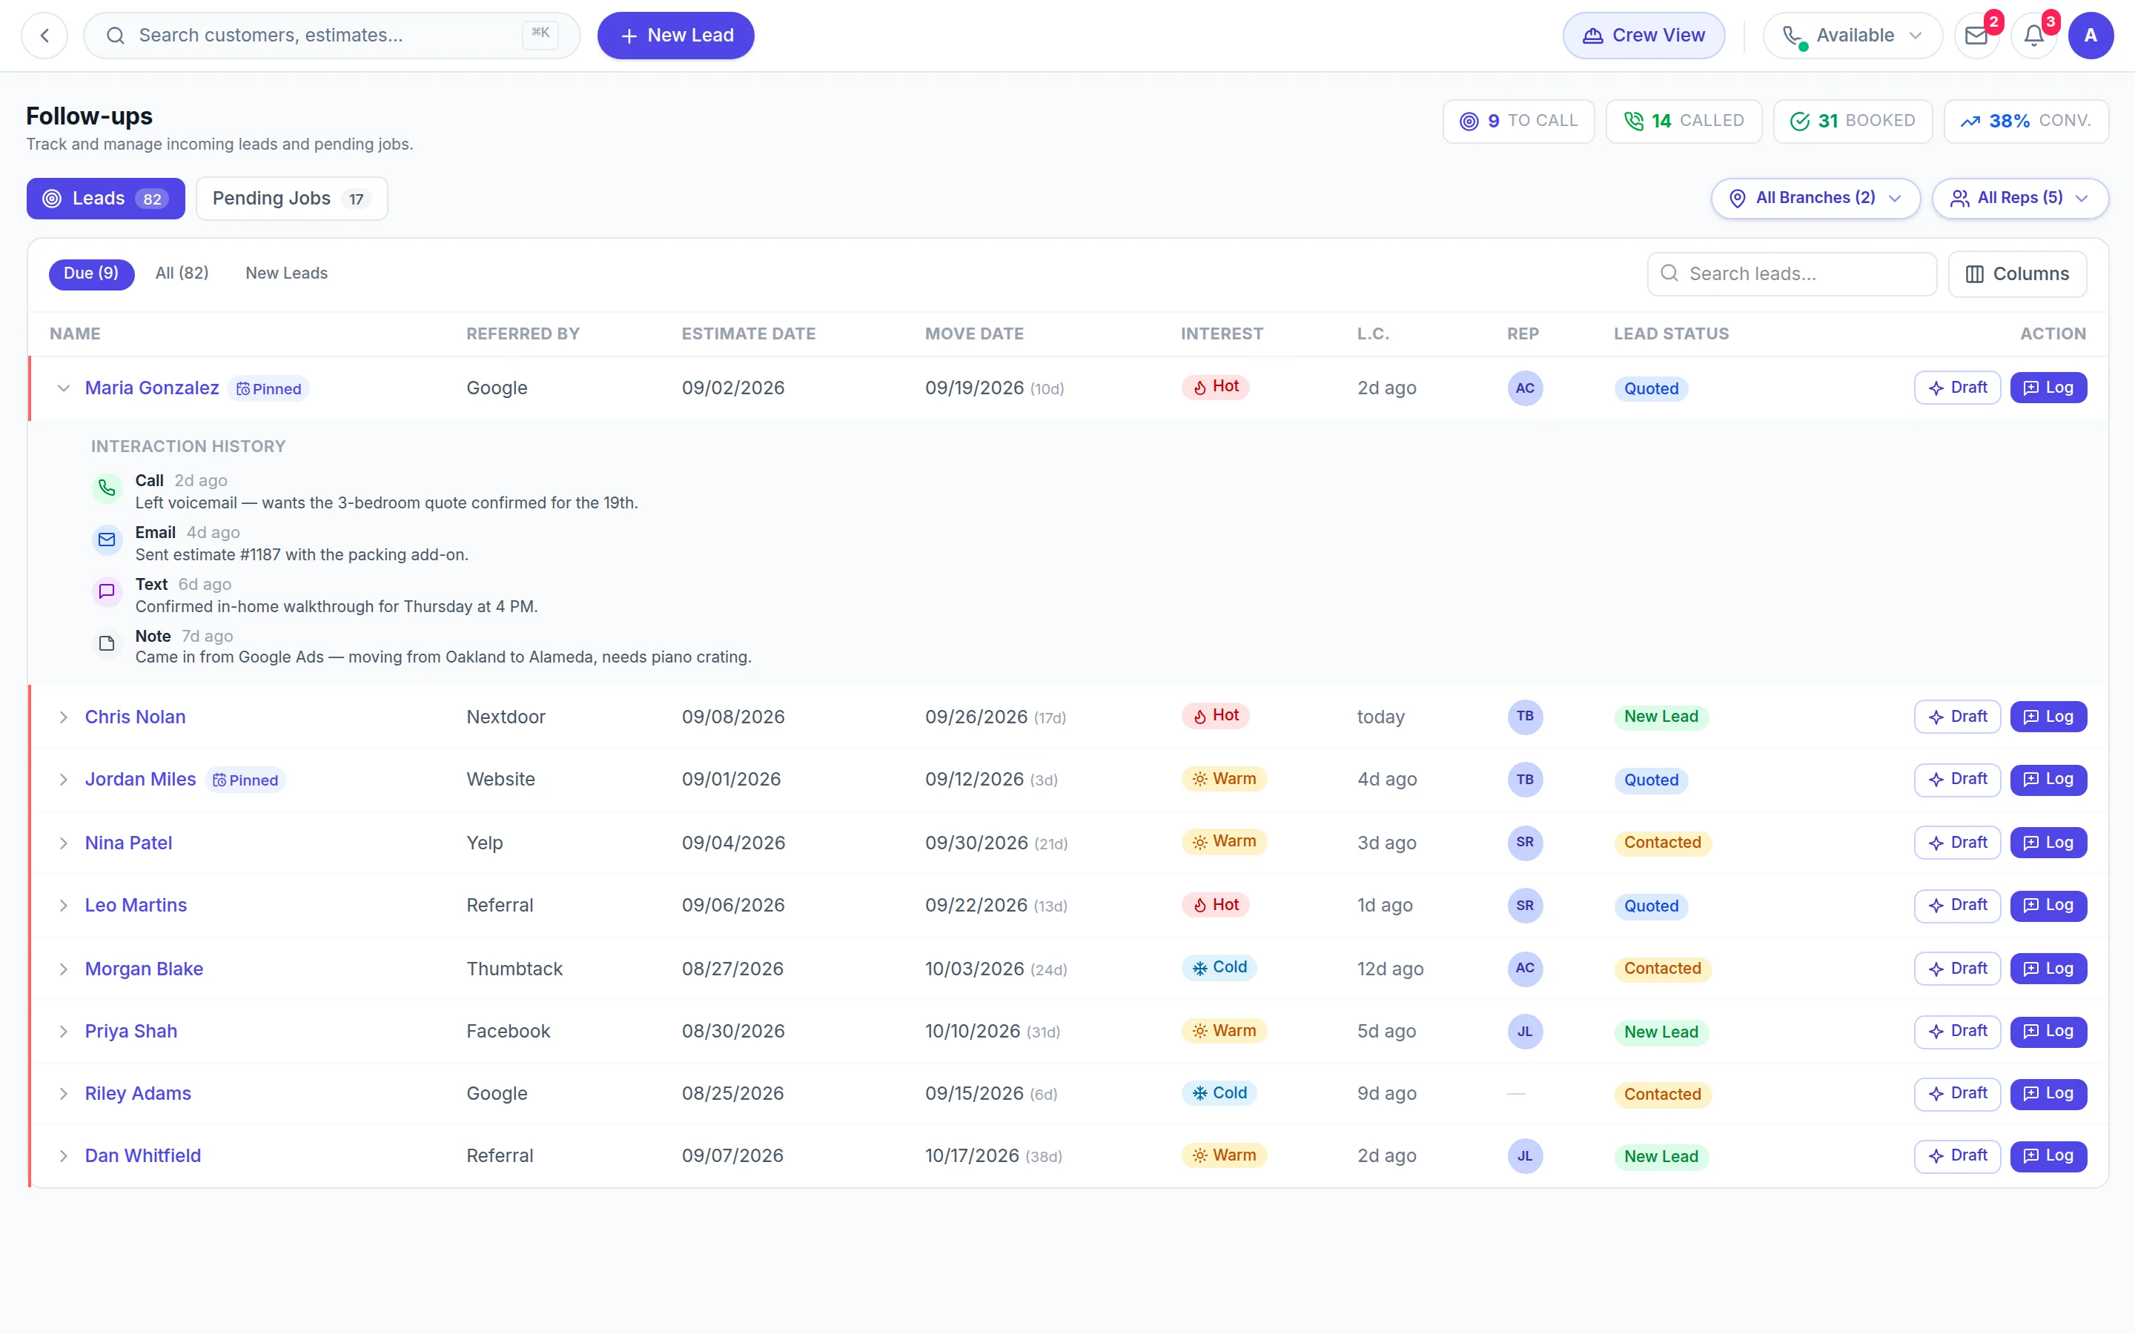Select the Due (9) filter
This screenshot has height=1334, width=2135.
pyautogui.click(x=91, y=273)
